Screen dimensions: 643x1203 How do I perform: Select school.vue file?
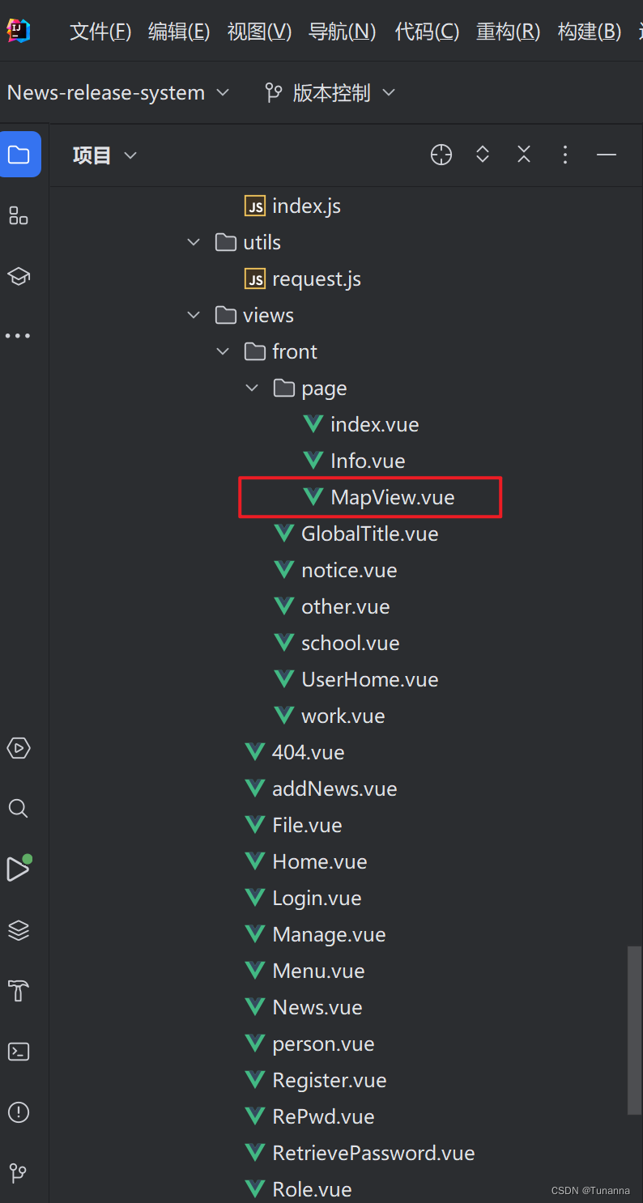point(350,643)
